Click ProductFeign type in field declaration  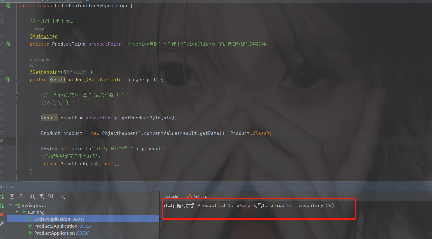coord(69,44)
